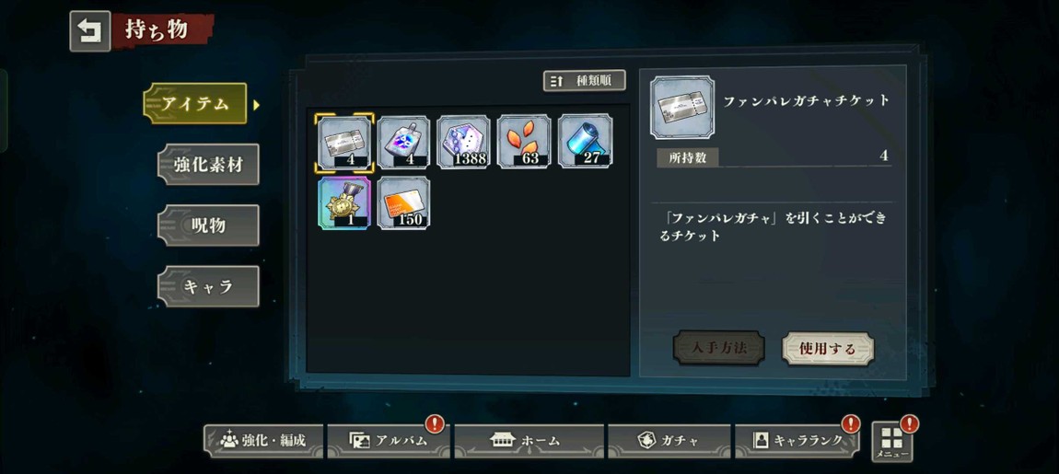Switch to the 強化素材 tab
Viewport: 1059px width, 474px height.
pyautogui.click(x=208, y=164)
